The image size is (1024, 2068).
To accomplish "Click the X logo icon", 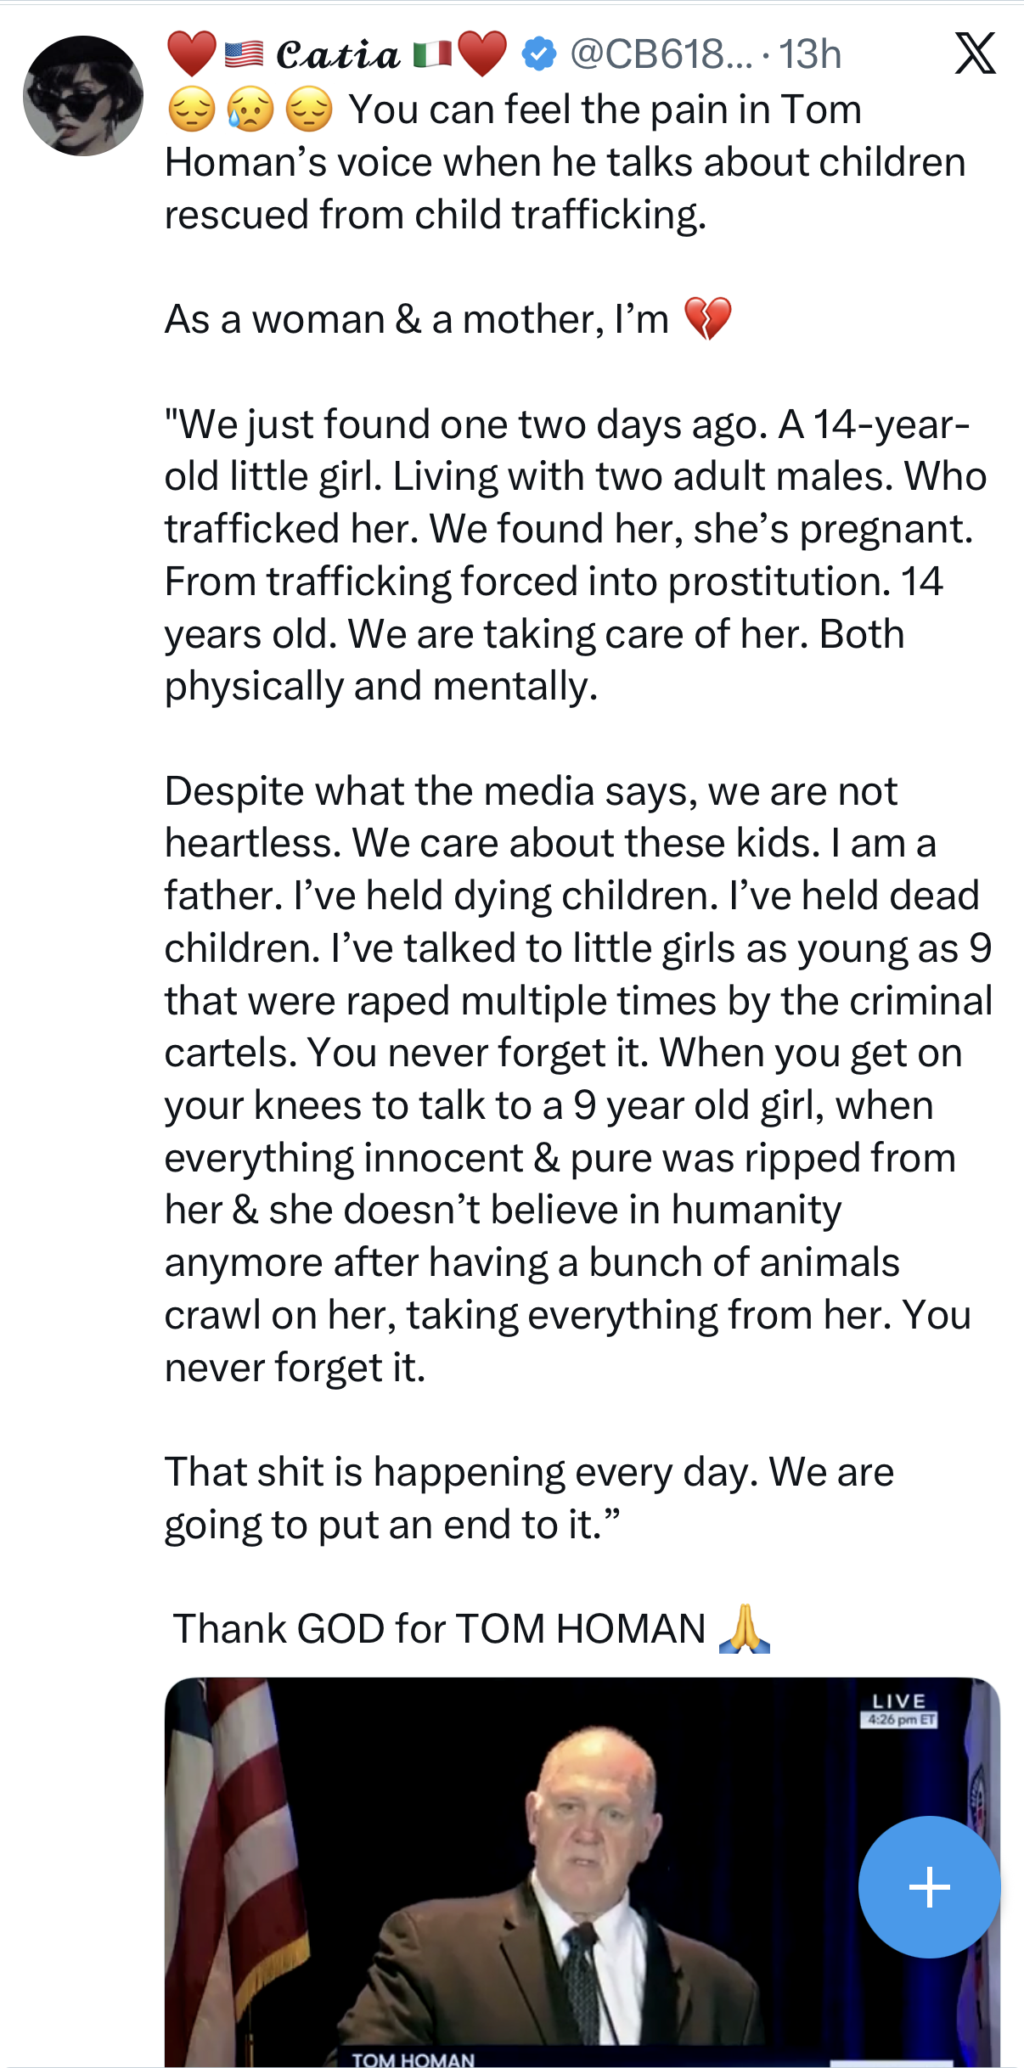I will point(975,53).
